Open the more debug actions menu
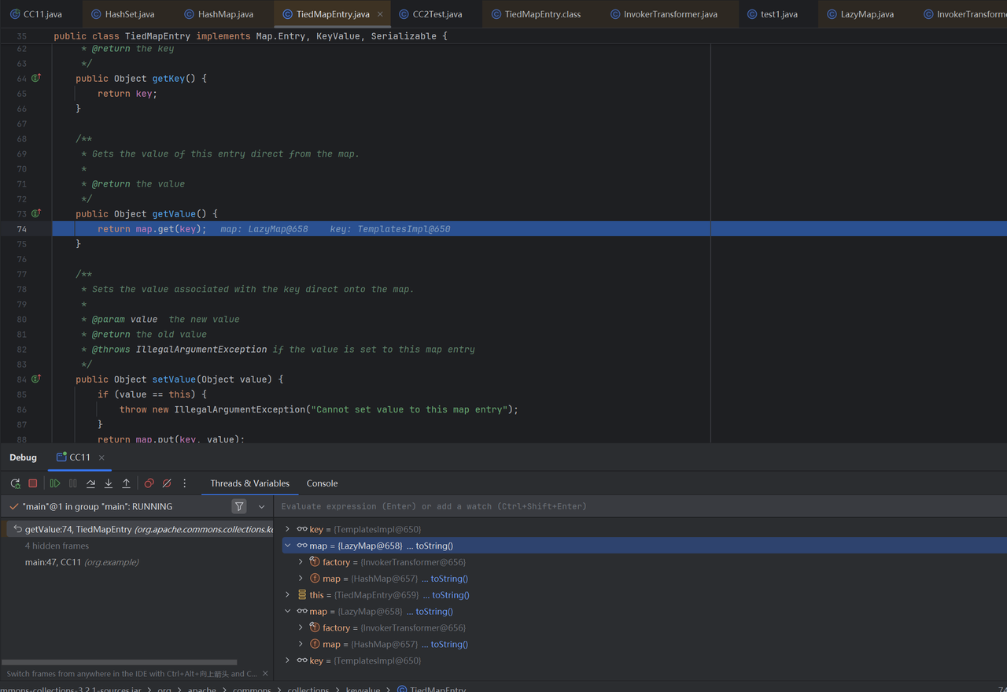 [185, 483]
